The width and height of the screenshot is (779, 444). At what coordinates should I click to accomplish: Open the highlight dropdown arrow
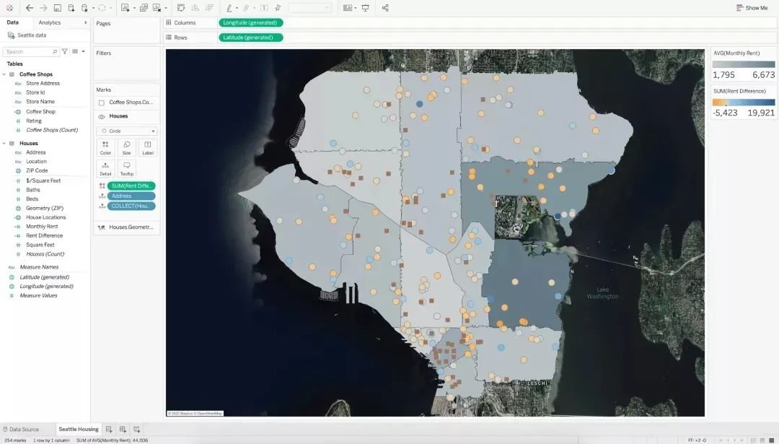[237, 8]
